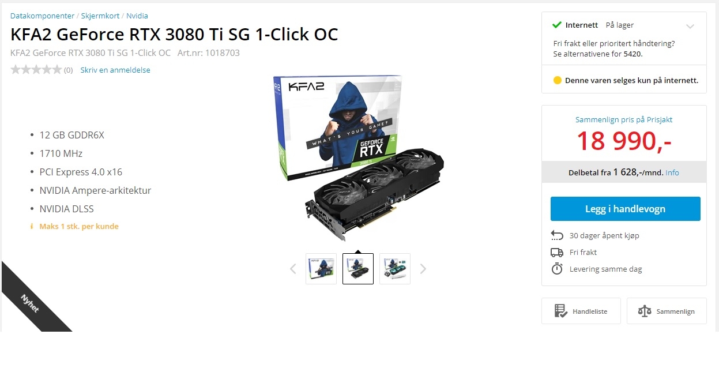Click the yellow internet-only notice dot
Screen dimensions: 719x383
(558, 80)
